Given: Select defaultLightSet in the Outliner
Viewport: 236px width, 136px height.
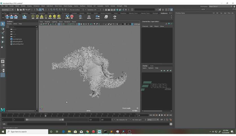Looking at the screenshot, I should pos(18,42).
